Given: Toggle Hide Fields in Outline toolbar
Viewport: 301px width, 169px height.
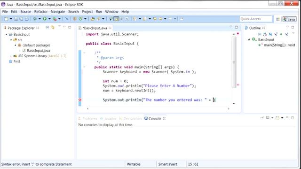Looking at the screenshot, I should pyautogui.click(x=270, y=34).
